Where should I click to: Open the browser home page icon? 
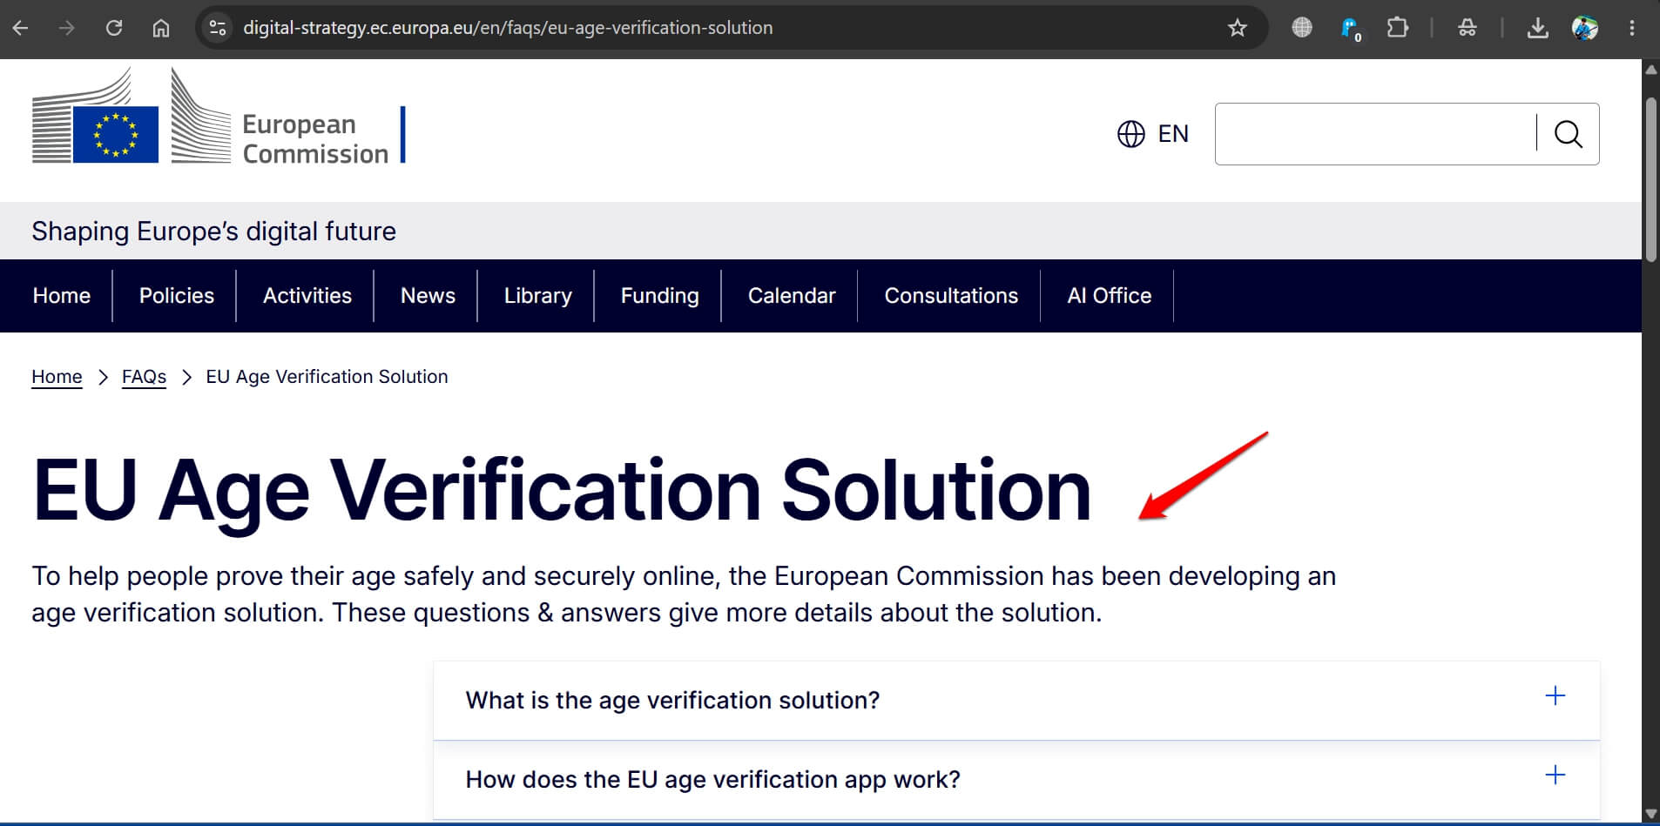click(x=161, y=28)
